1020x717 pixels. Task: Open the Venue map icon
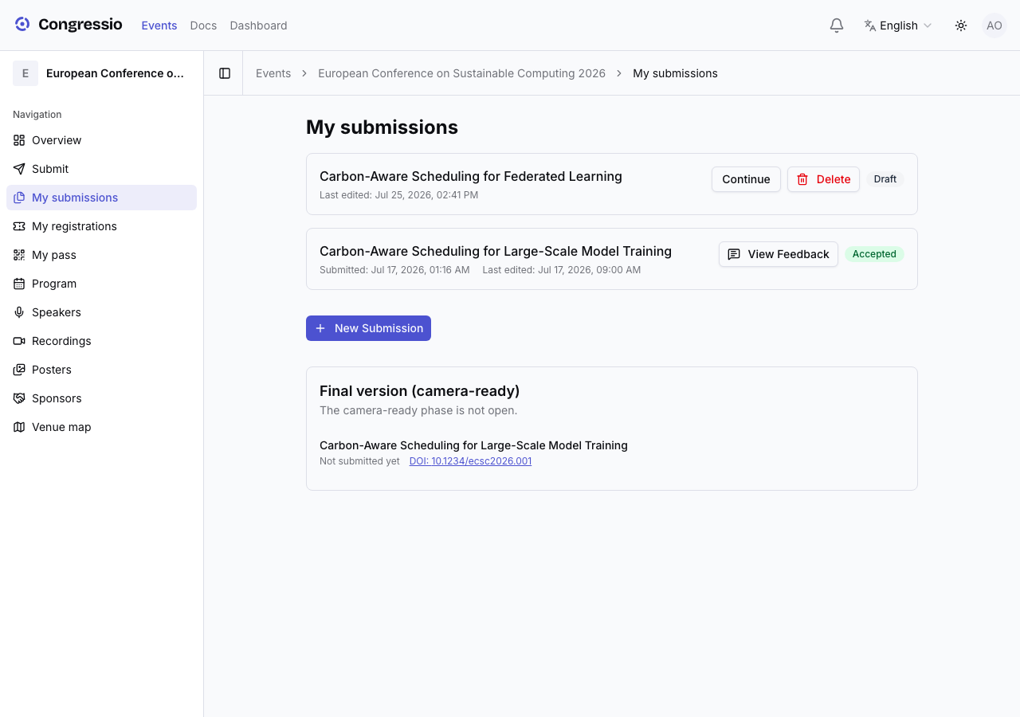19,427
